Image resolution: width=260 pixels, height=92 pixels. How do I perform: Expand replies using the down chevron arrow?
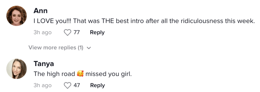(89, 48)
